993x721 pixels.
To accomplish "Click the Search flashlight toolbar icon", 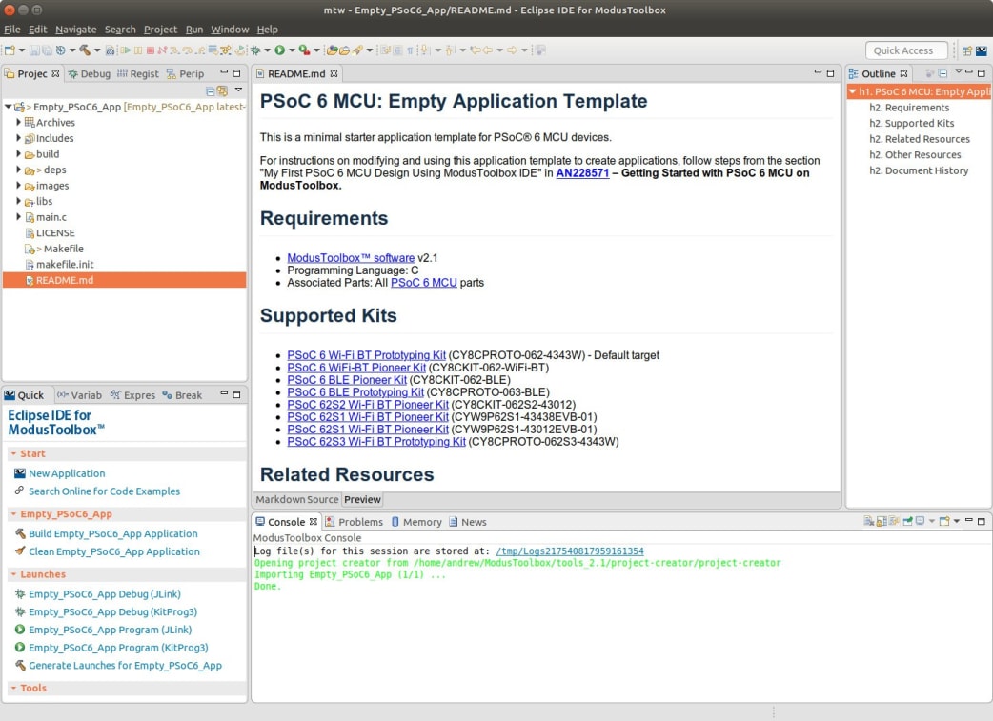I will (x=357, y=50).
